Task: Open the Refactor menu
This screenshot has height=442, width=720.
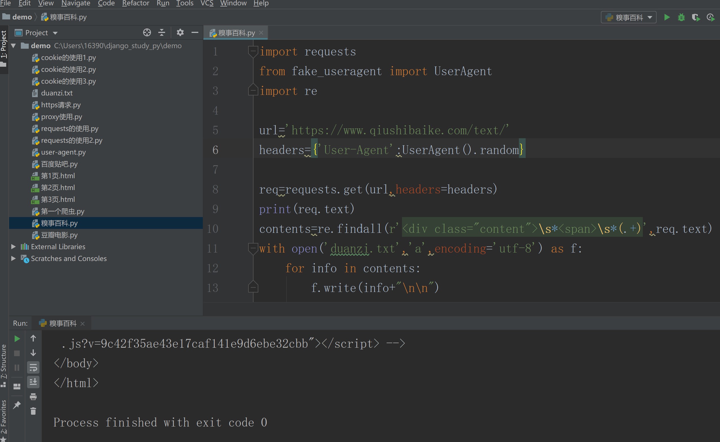Action: click(135, 3)
